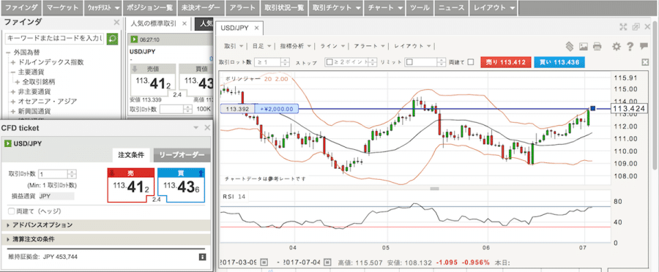Check 両建て（ヘッジ）in CFD ticket
This screenshot has width=659, height=272.
11,211
